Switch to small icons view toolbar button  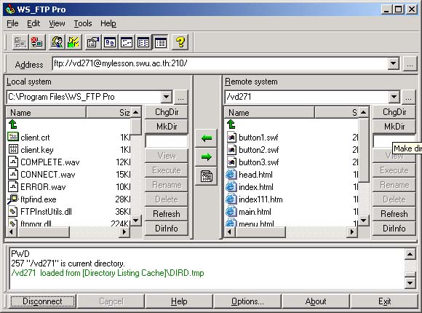click(x=127, y=42)
